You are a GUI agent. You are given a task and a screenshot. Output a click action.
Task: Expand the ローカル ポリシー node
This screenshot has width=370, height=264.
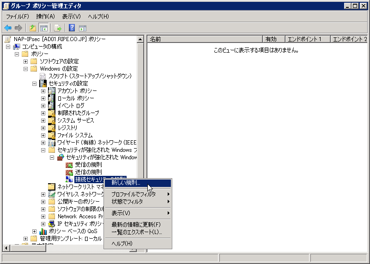point(43,98)
